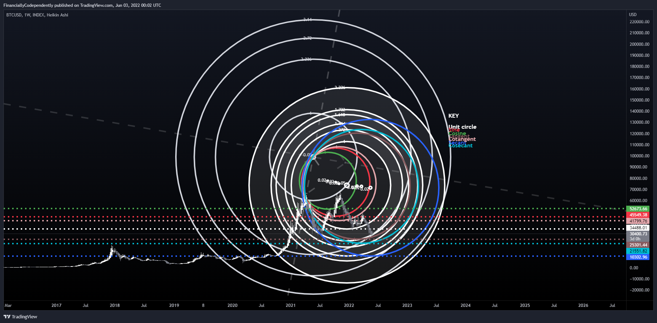
Task: Click the 'Cosecant' legend text
Action: tap(461, 146)
